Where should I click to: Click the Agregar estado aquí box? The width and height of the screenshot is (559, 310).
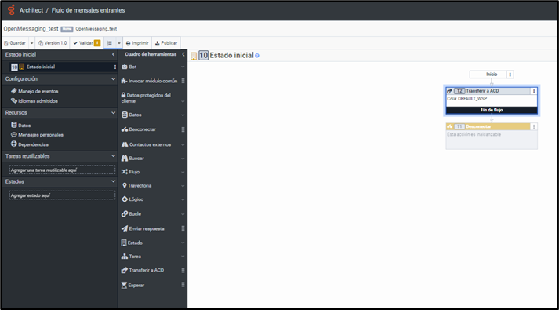point(62,195)
